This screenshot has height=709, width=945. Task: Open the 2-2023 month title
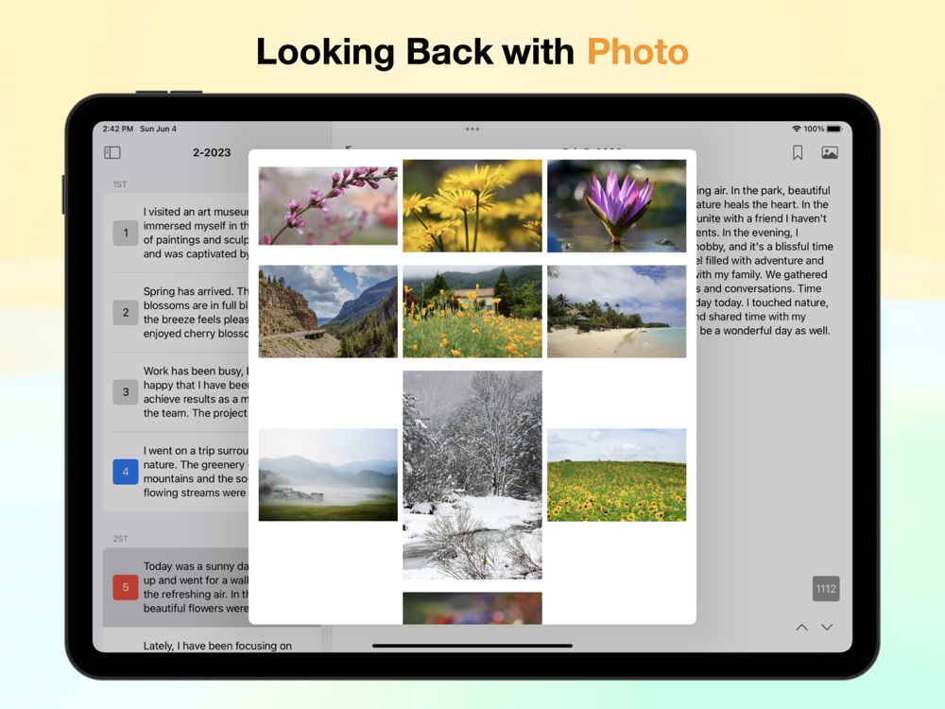click(212, 152)
